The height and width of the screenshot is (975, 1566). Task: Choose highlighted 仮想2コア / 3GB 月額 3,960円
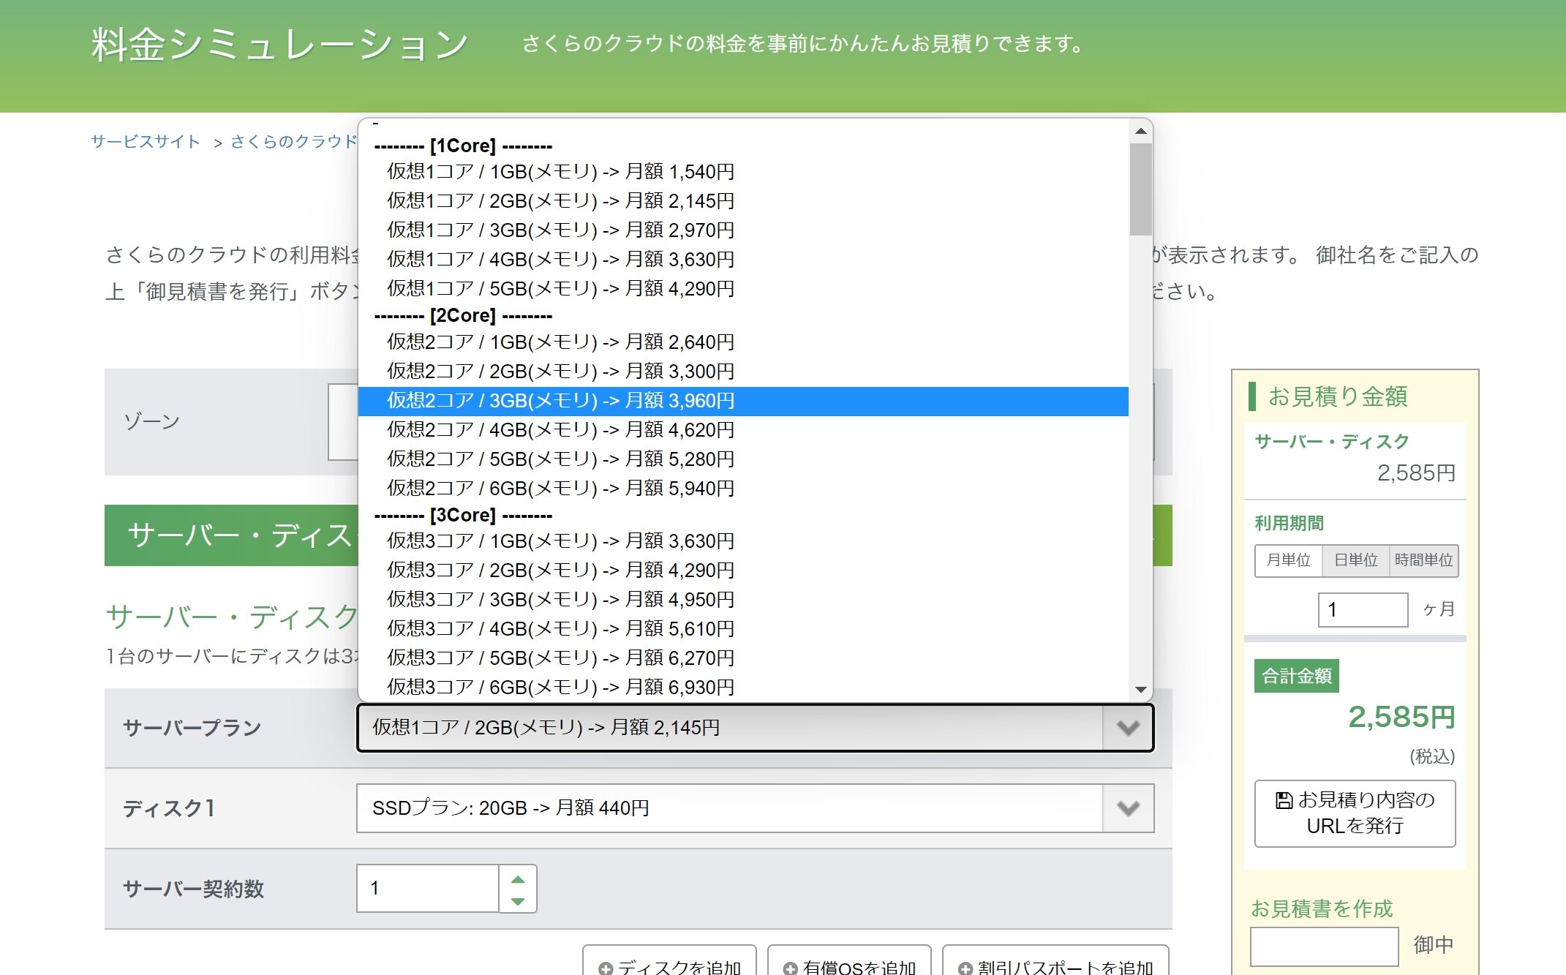coord(743,401)
